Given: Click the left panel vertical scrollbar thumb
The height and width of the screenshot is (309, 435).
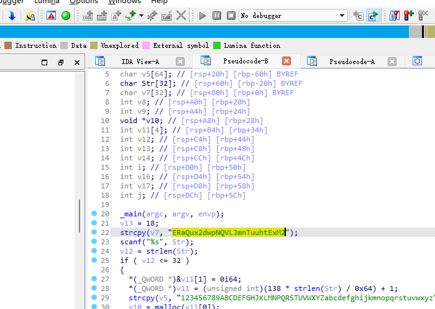Looking at the screenshot, I should pyautogui.click(x=80, y=216).
